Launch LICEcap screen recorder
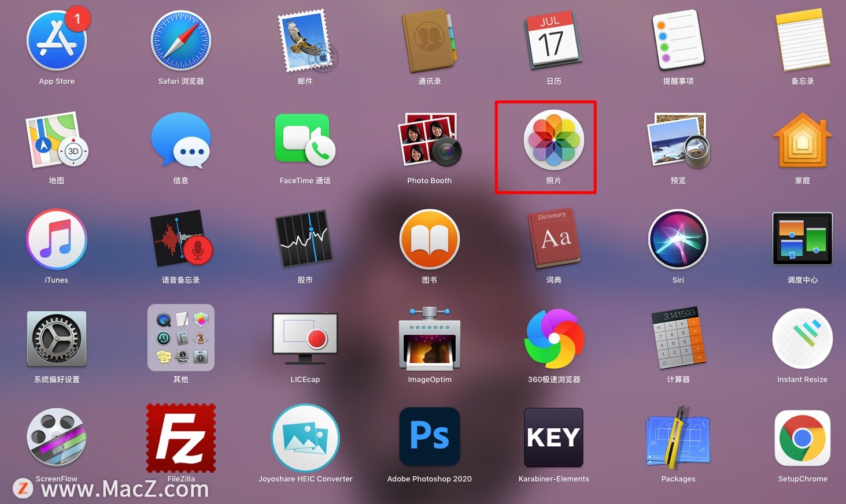 click(305, 339)
